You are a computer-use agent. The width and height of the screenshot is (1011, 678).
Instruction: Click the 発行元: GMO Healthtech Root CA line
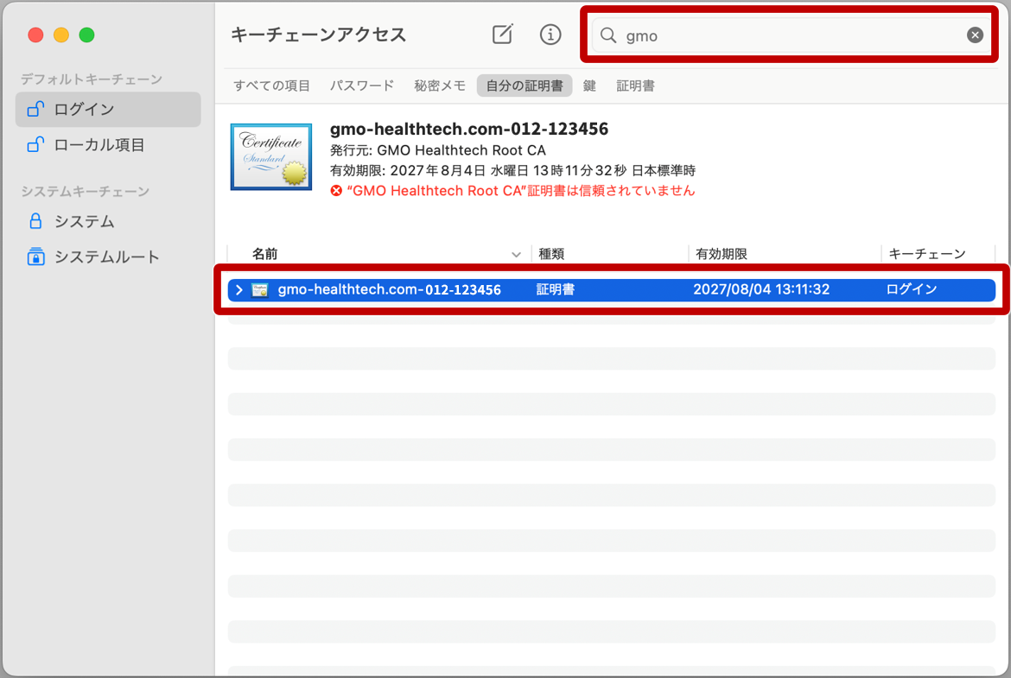(438, 150)
